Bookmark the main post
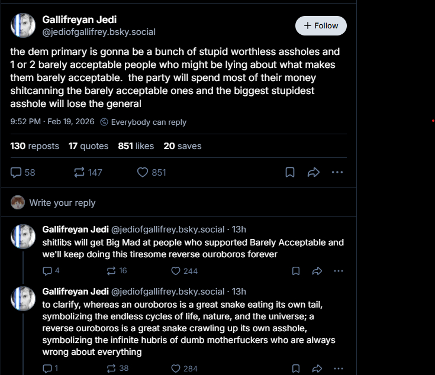This screenshot has width=435, height=375. tap(290, 172)
